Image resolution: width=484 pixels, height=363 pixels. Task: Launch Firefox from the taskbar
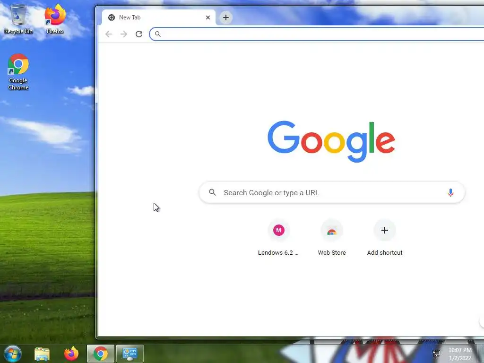click(x=71, y=354)
